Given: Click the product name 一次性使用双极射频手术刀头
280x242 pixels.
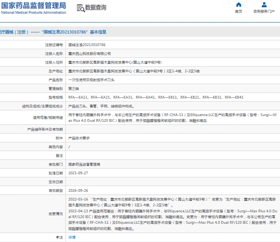Looking at the screenshot, I should (x=91, y=80).
